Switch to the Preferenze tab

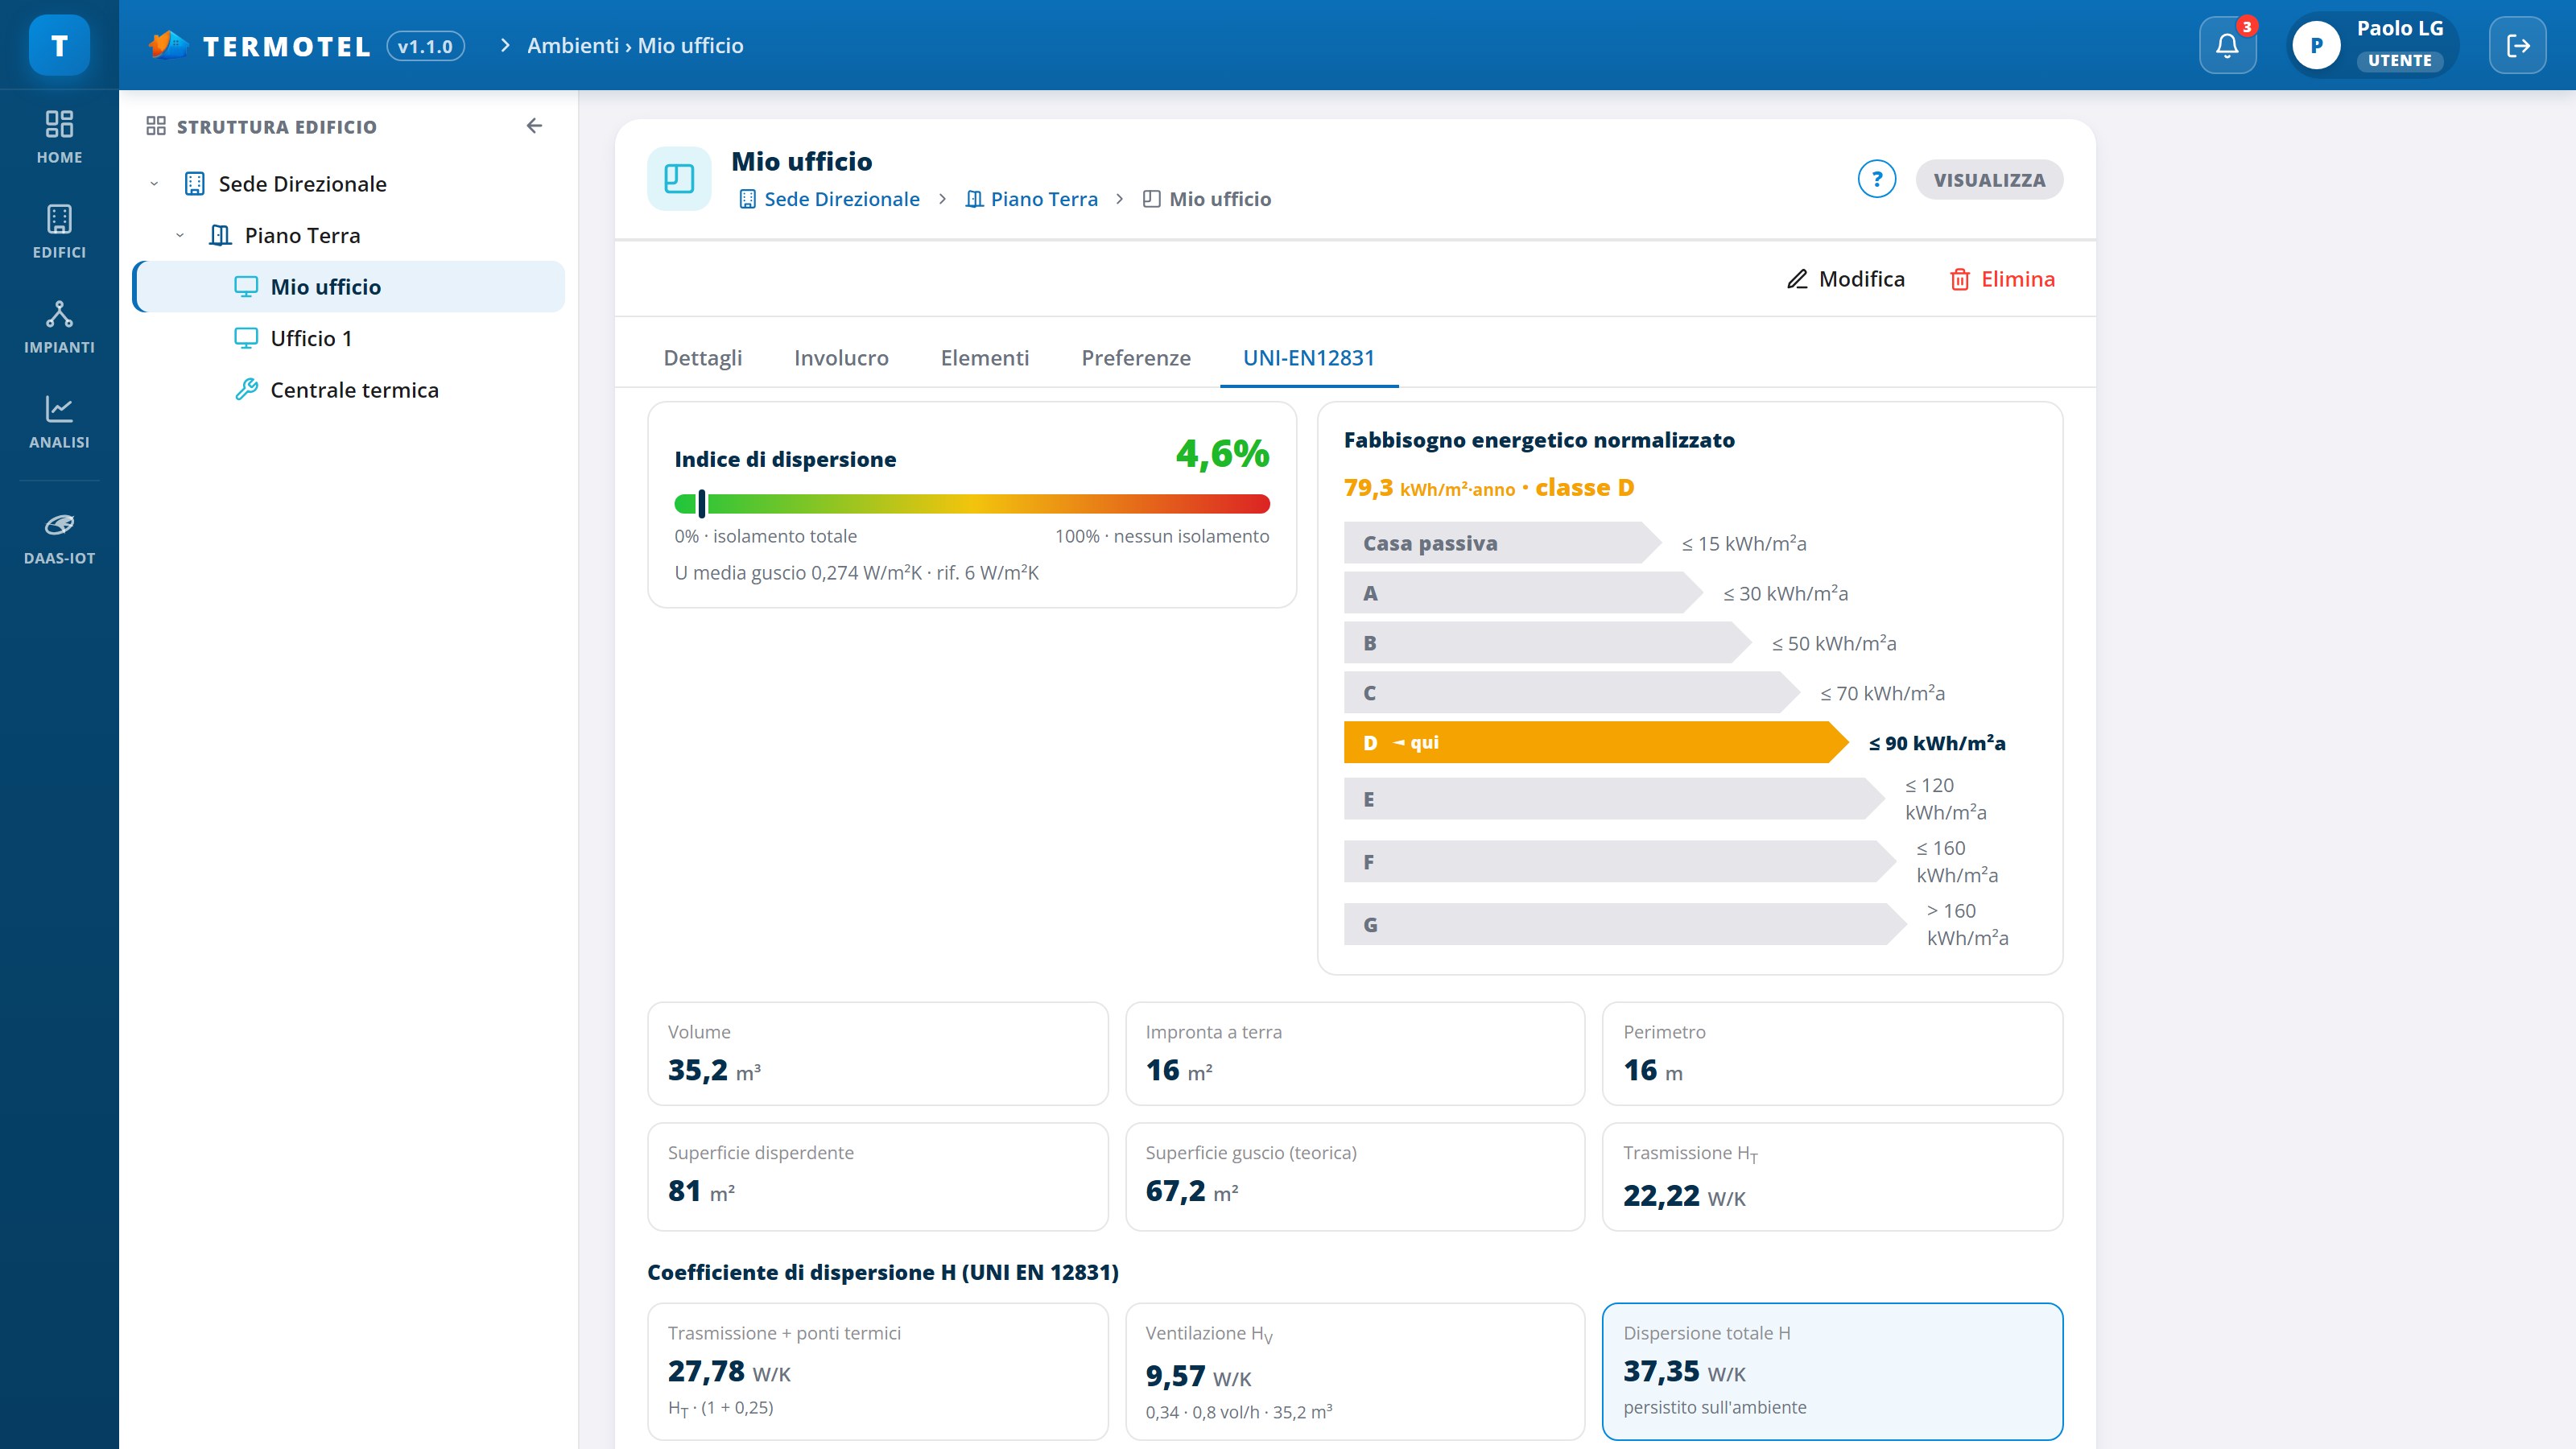(1135, 358)
